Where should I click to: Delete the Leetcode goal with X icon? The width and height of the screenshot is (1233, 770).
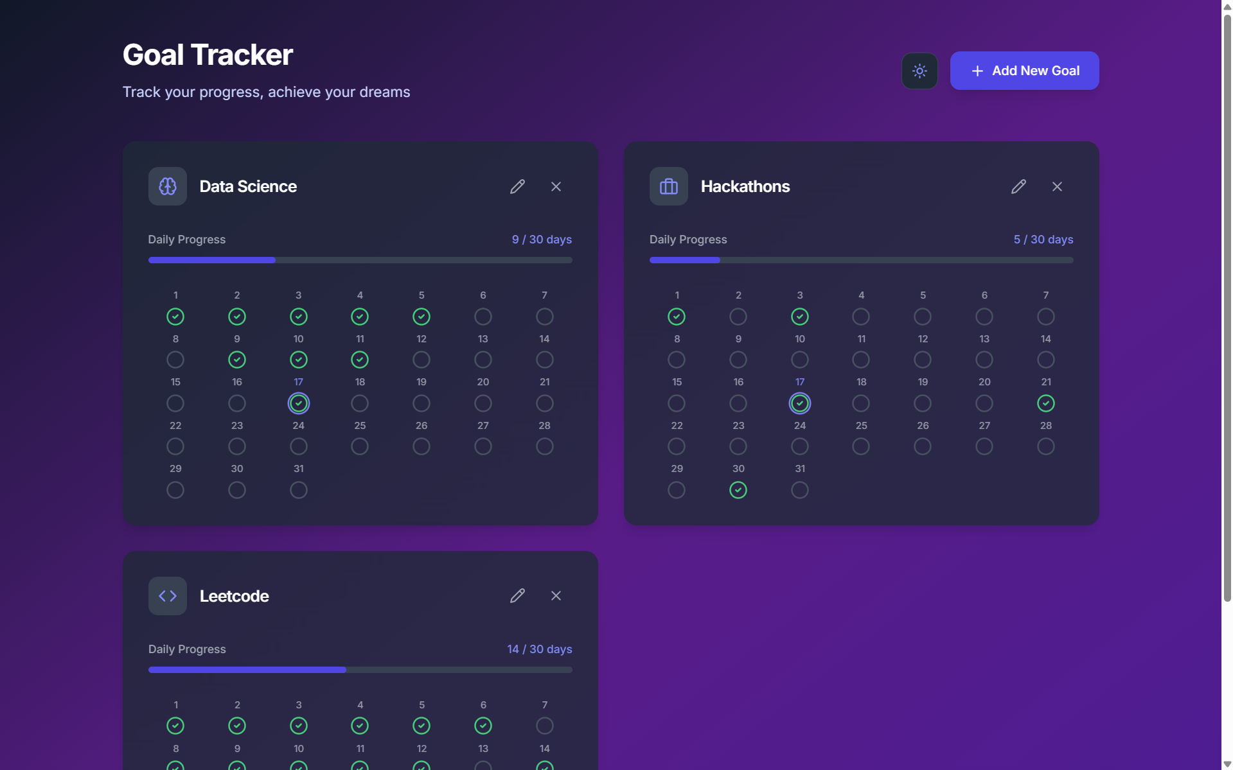point(556,595)
